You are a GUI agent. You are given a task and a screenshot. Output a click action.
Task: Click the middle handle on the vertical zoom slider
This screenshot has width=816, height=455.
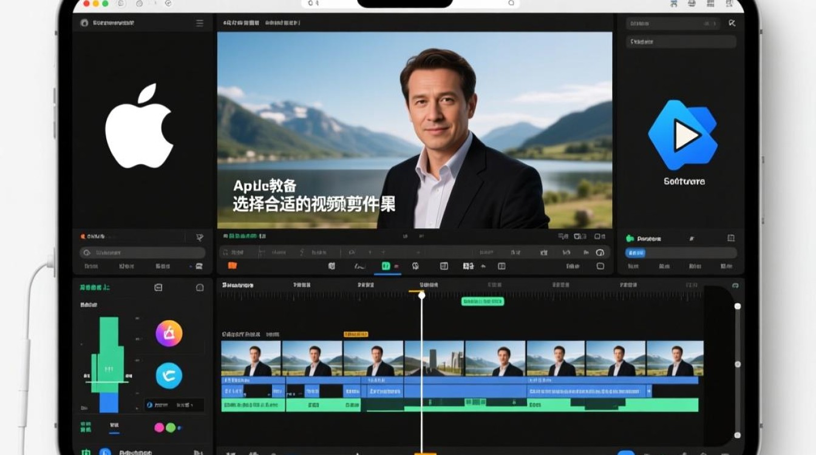pos(738,364)
